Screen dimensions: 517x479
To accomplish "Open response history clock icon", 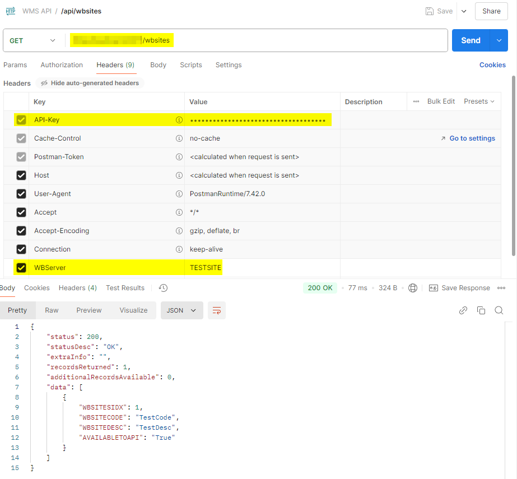I will [x=163, y=288].
